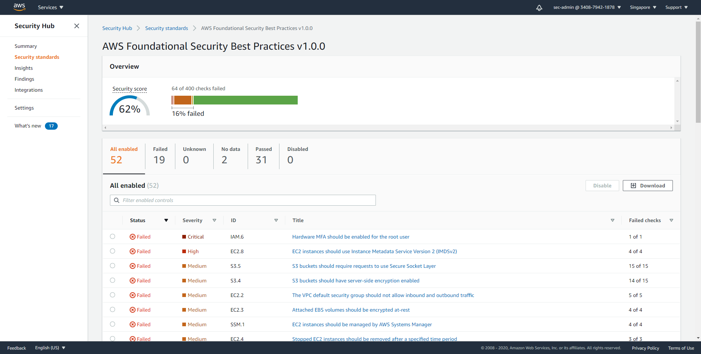This screenshot has height=354, width=701.
Task: Click the 17 badge beside What's new
Action: pyautogui.click(x=51, y=126)
